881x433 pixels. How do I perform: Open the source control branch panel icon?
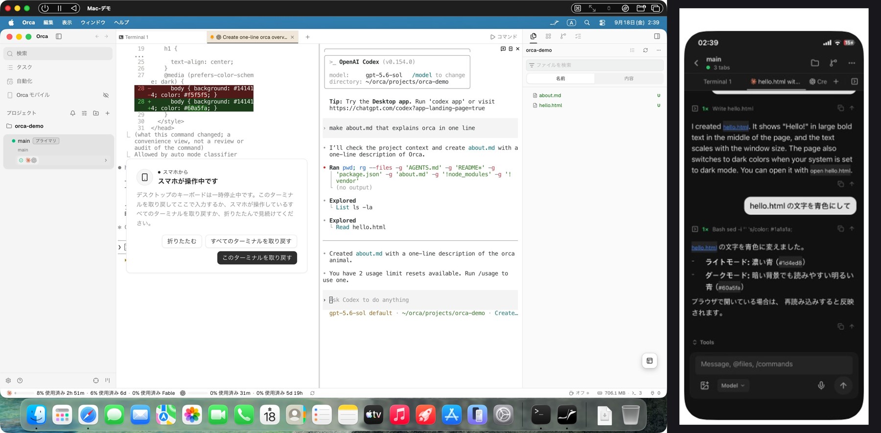(563, 36)
